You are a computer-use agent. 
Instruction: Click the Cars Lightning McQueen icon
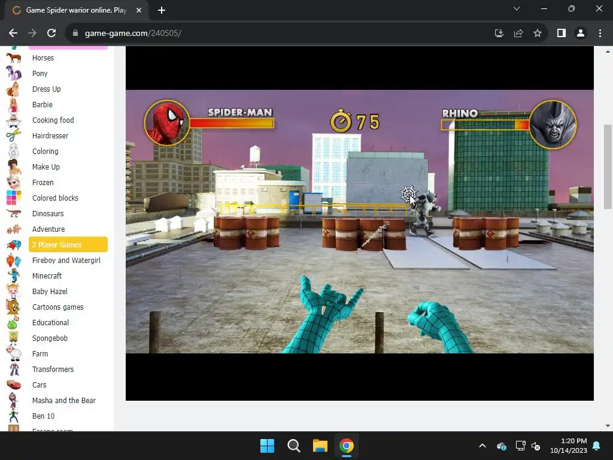(x=13, y=385)
